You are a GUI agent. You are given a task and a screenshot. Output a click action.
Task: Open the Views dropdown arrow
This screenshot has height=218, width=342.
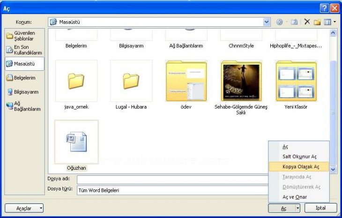tap(335, 22)
